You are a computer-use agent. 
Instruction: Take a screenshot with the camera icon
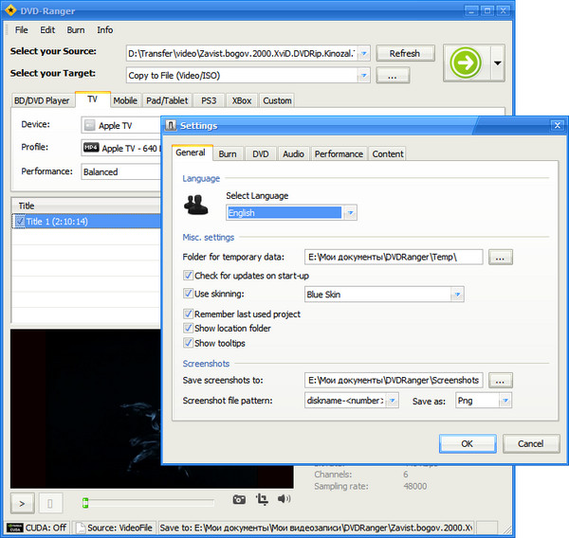[x=240, y=499]
